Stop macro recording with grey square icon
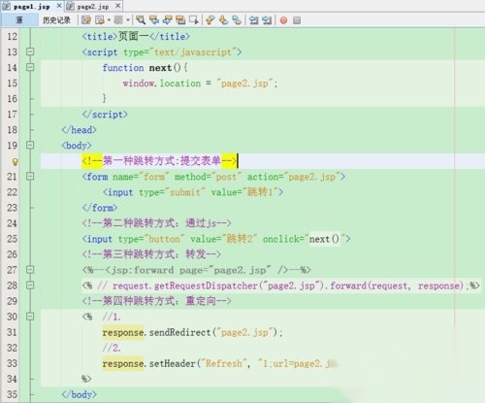485x403 pixels. [x=297, y=20]
